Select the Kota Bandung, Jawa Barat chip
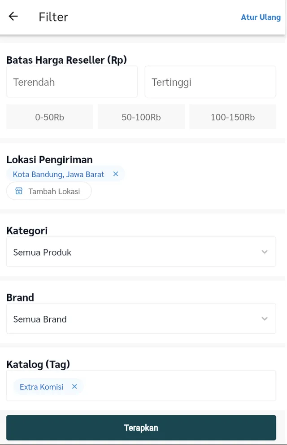 click(x=58, y=174)
